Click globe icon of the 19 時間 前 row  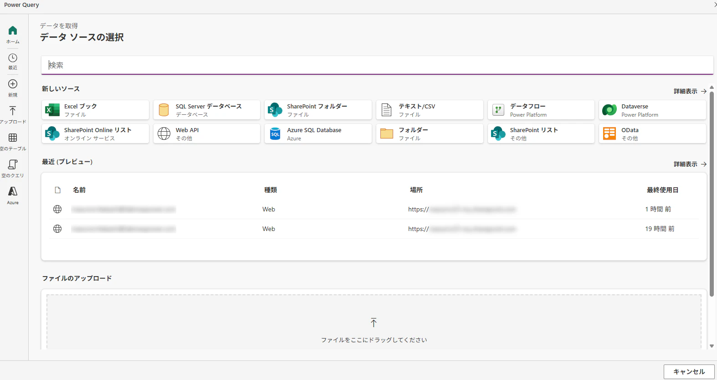(57, 229)
